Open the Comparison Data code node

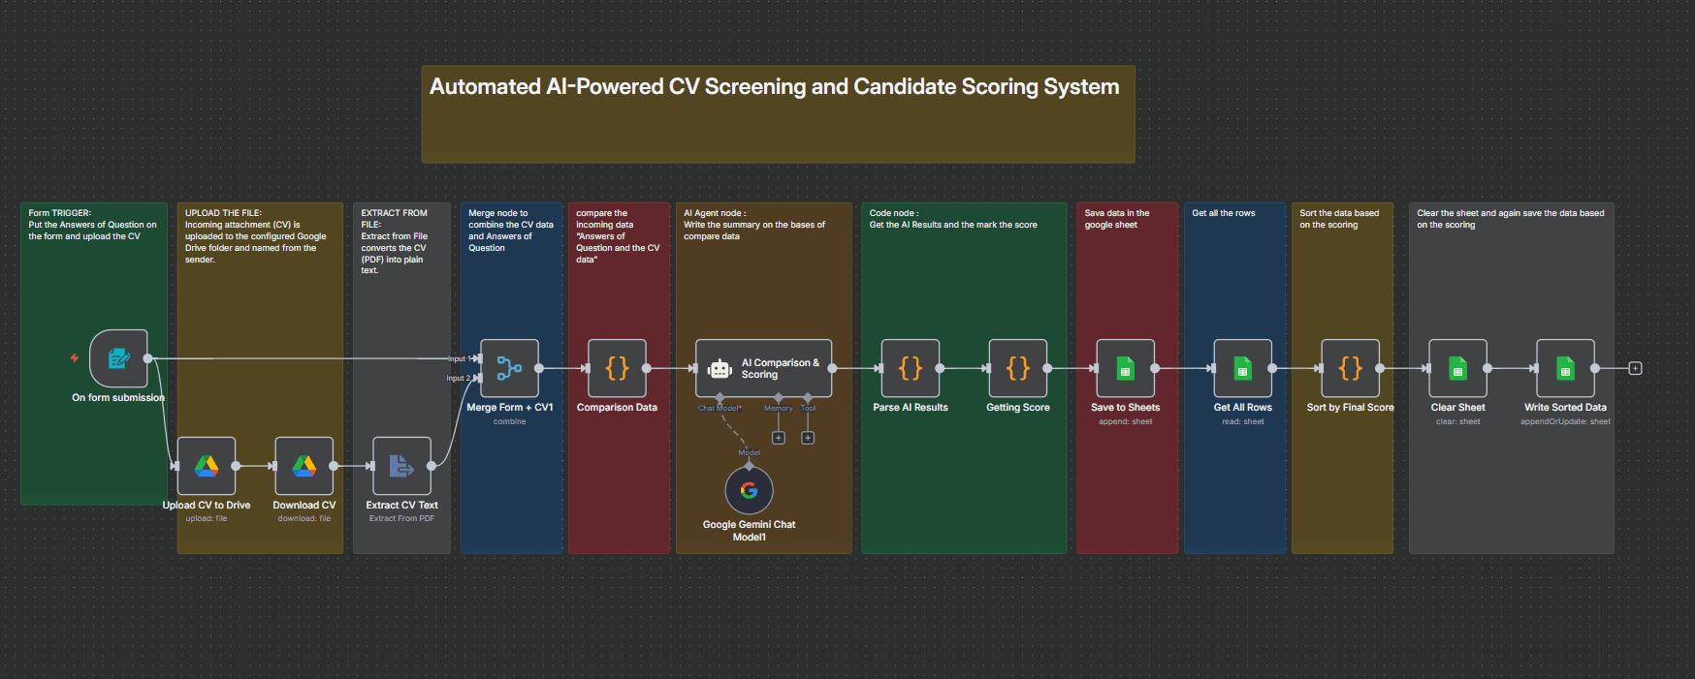[617, 368]
